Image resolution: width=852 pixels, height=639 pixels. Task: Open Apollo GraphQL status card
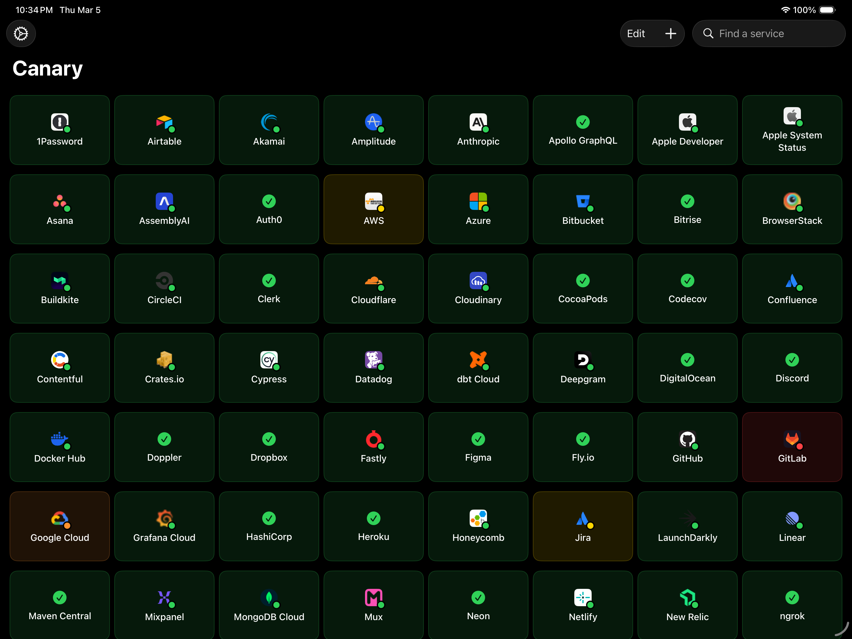[583, 130]
